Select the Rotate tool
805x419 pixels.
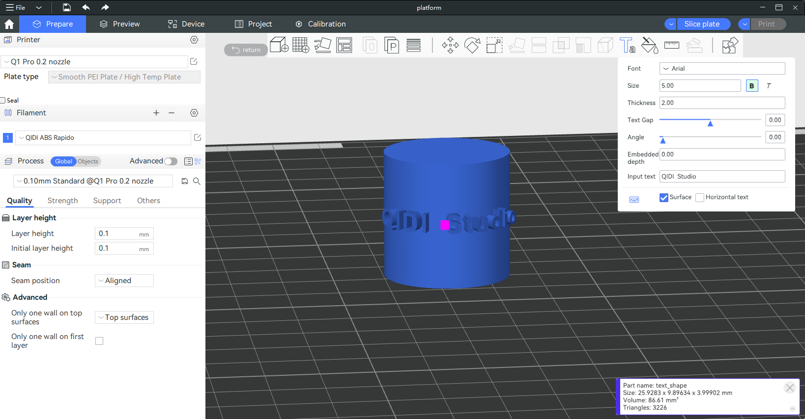(x=472, y=45)
